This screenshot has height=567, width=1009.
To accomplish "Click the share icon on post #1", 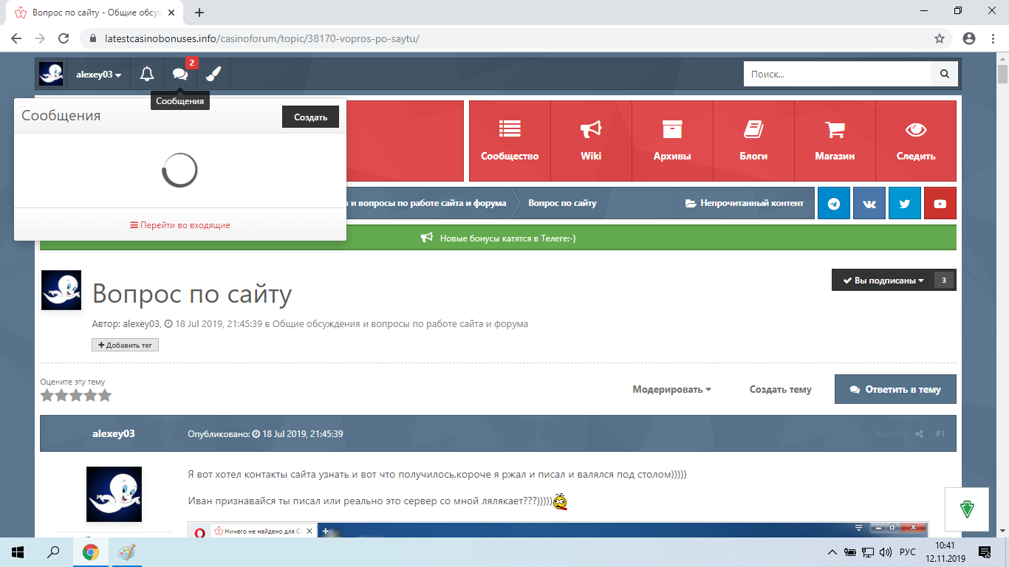I will click(920, 434).
